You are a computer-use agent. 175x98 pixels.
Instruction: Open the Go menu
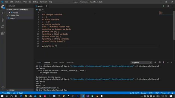(30, 2)
